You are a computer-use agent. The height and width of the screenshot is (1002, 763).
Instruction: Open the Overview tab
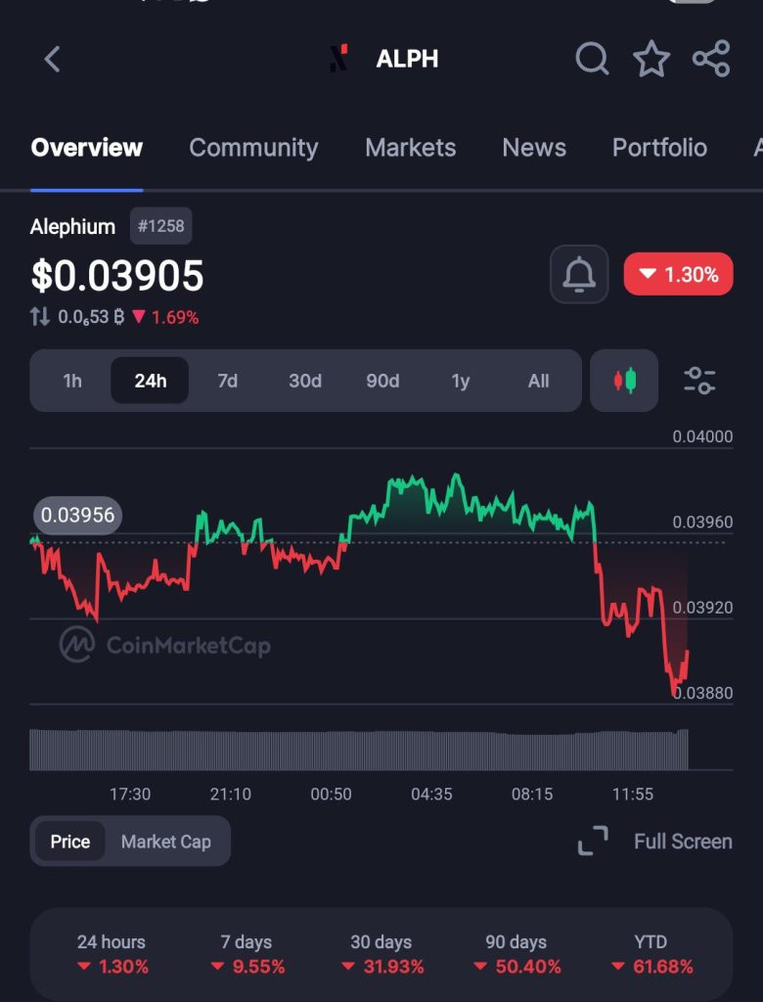click(87, 148)
